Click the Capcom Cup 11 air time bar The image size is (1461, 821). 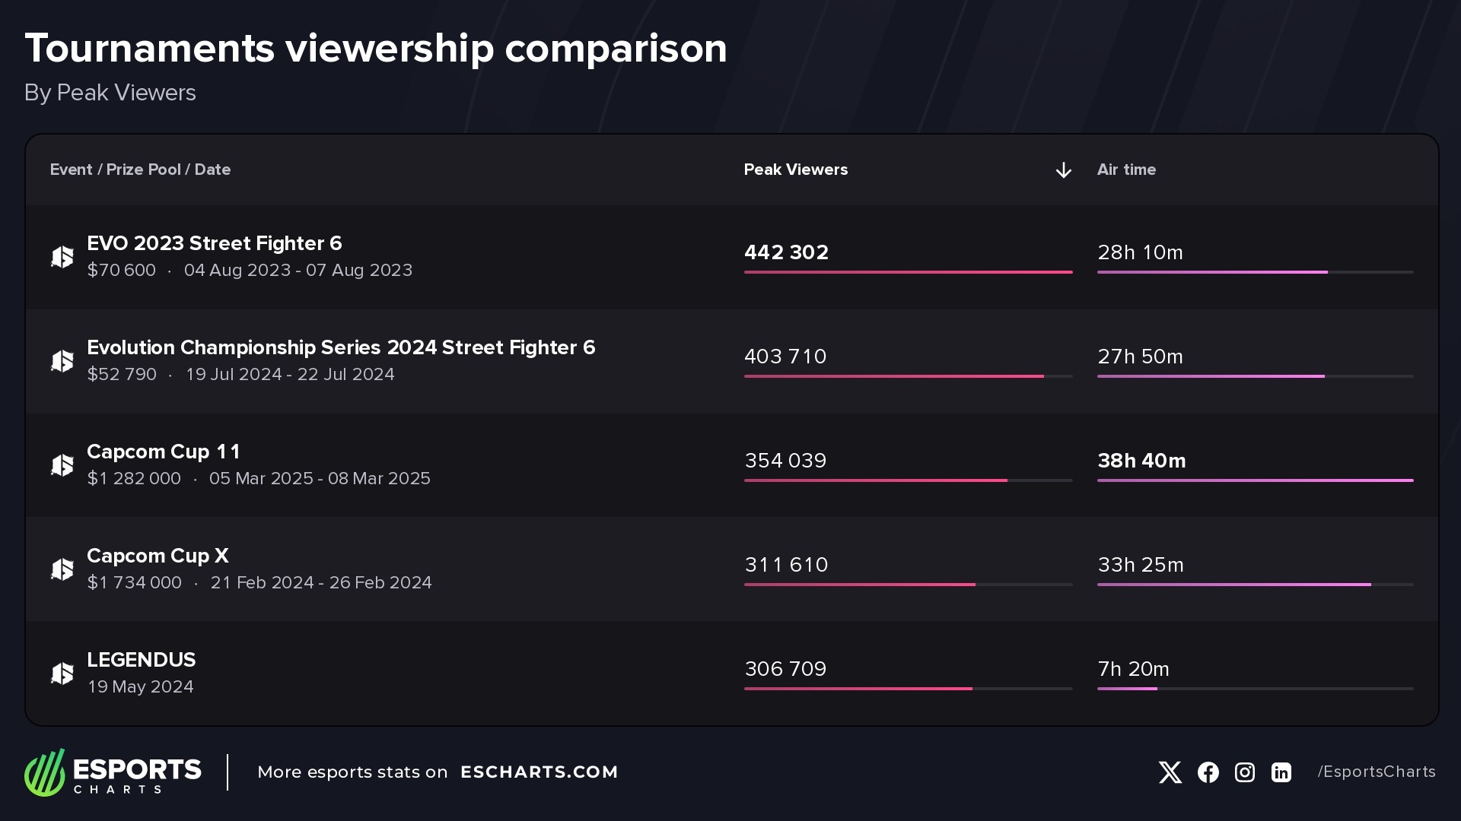(x=1255, y=480)
